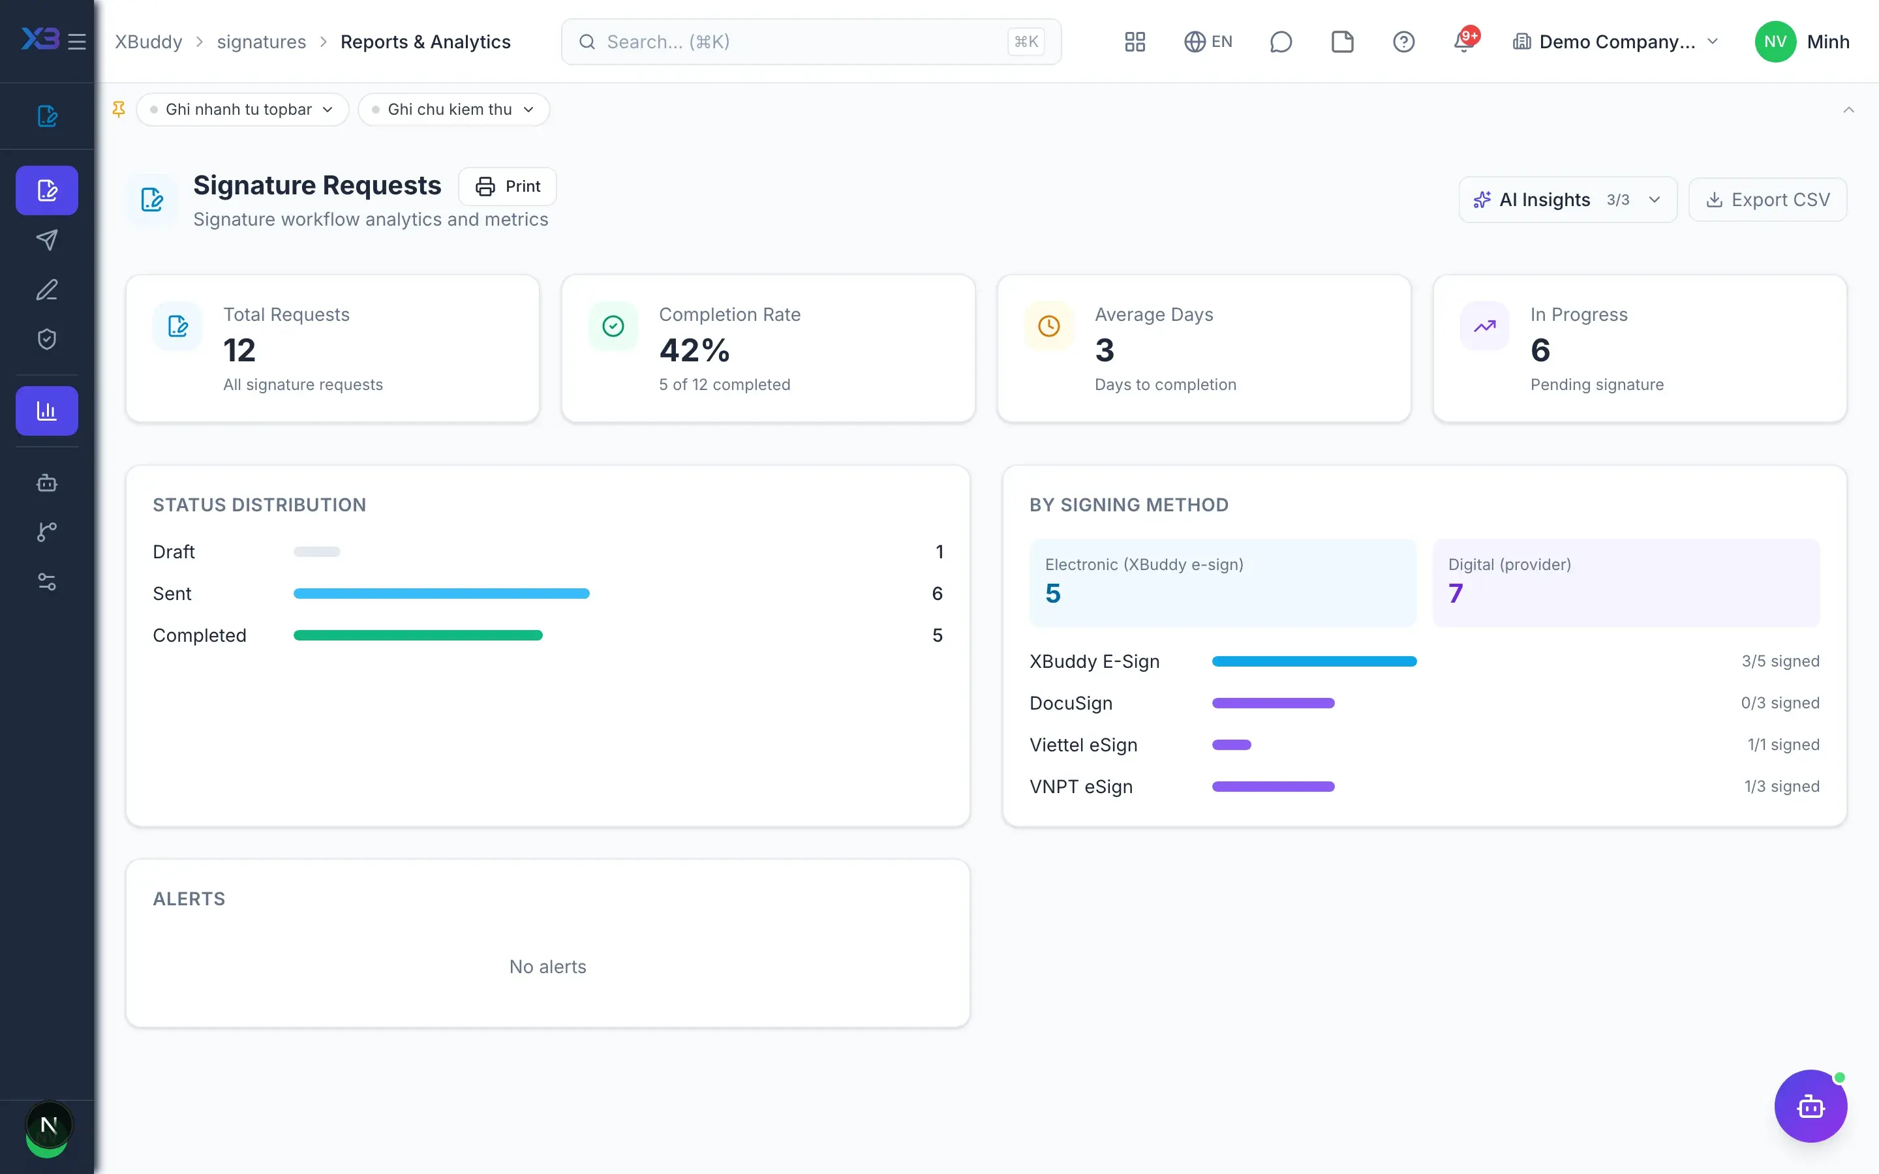Open the robot icon in sidebar

click(x=48, y=483)
